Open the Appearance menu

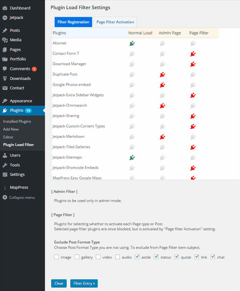coord(22,101)
